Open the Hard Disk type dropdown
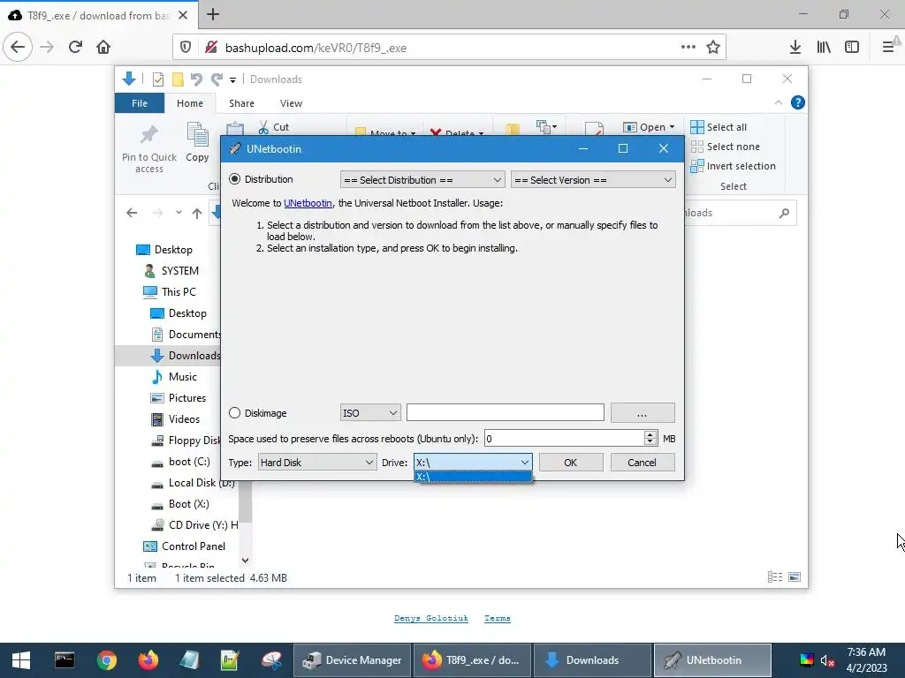 [x=317, y=463]
